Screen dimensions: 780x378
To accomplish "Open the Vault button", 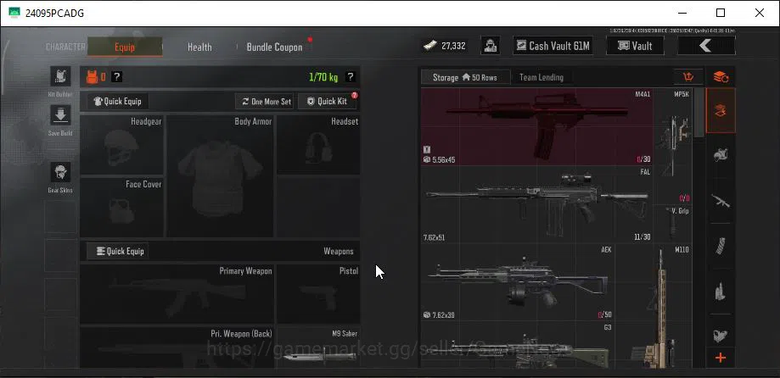I will (635, 46).
